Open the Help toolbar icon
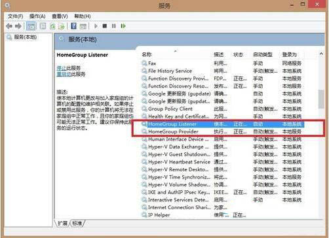Image resolution: width=329 pixels, height=238 pixels. (x=73, y=26)
